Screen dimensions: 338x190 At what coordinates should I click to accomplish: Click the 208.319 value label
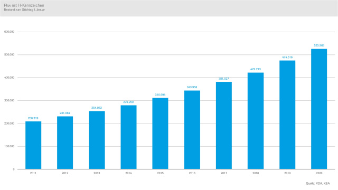pyautogui.click(x=33, y=118)
